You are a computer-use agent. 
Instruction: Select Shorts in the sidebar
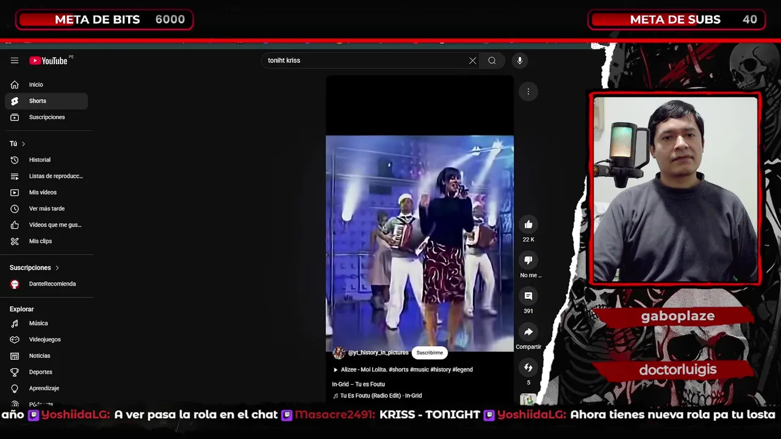point(46,101)
